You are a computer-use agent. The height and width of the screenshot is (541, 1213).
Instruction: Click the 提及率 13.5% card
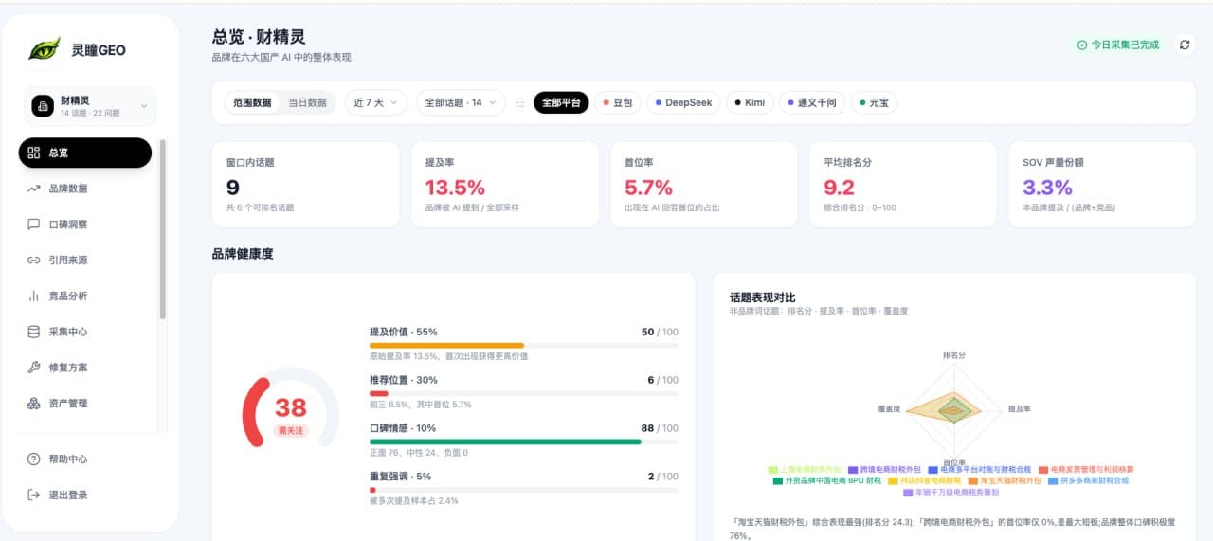(x=504, y=185)
